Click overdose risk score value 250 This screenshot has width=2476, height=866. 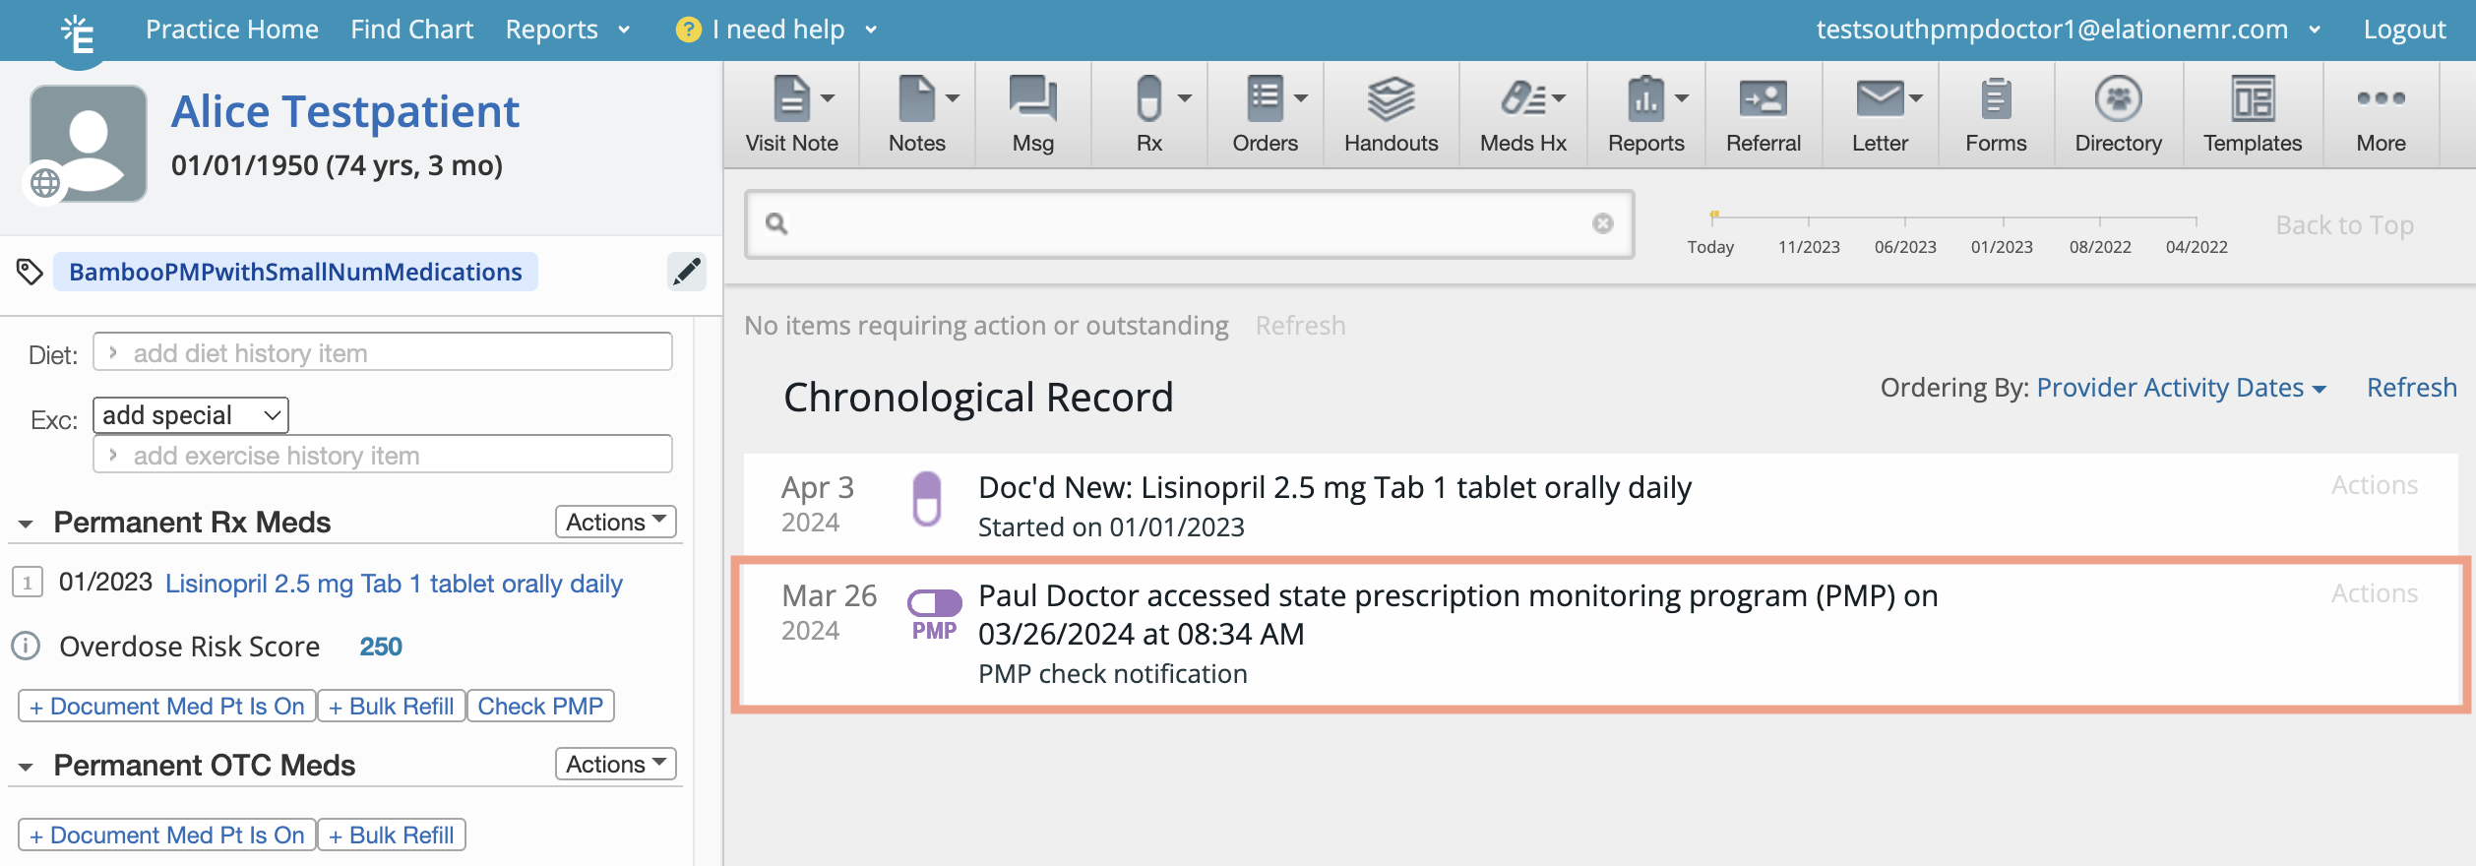(x=381, y=647)
